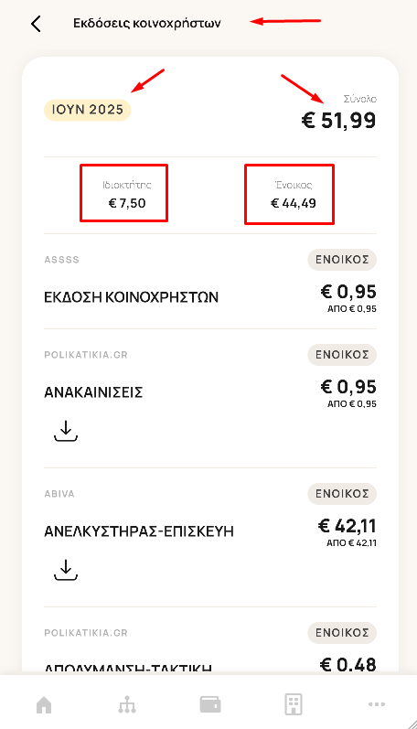Tap the ΙΟΥΝ 2025 month badge
Viewport: 417px width, 729px height.
tap(88, 110)
